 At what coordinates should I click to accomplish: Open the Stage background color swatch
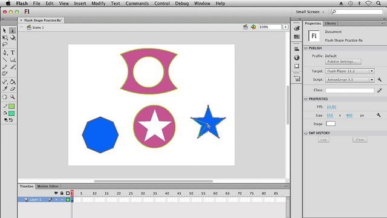tap(331, 124)
